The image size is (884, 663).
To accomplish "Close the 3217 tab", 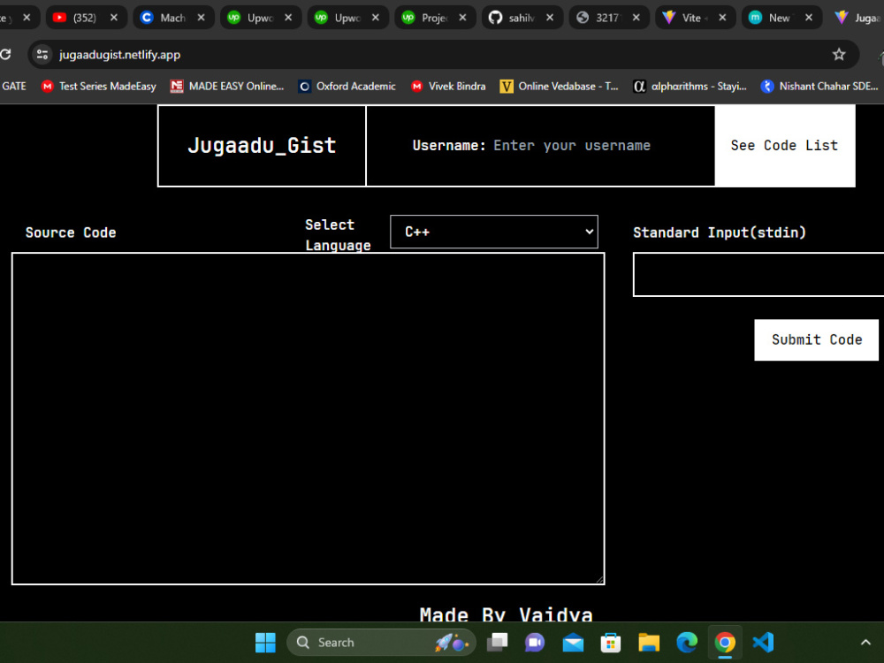I will [x=636, y=18].
